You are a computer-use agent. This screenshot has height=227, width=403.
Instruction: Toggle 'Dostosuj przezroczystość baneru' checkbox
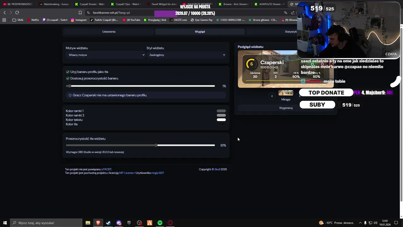[68, 78]
